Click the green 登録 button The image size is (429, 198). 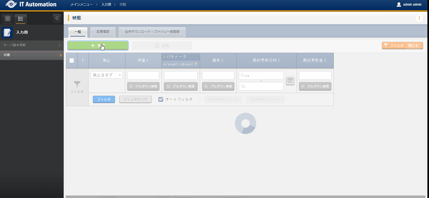pyautogui.click(x=98, y=46)
